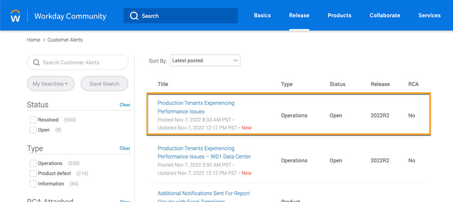Click the magnifier icon in Search Customer Alerts
The image size is (453, 202).
pos(36,62)
